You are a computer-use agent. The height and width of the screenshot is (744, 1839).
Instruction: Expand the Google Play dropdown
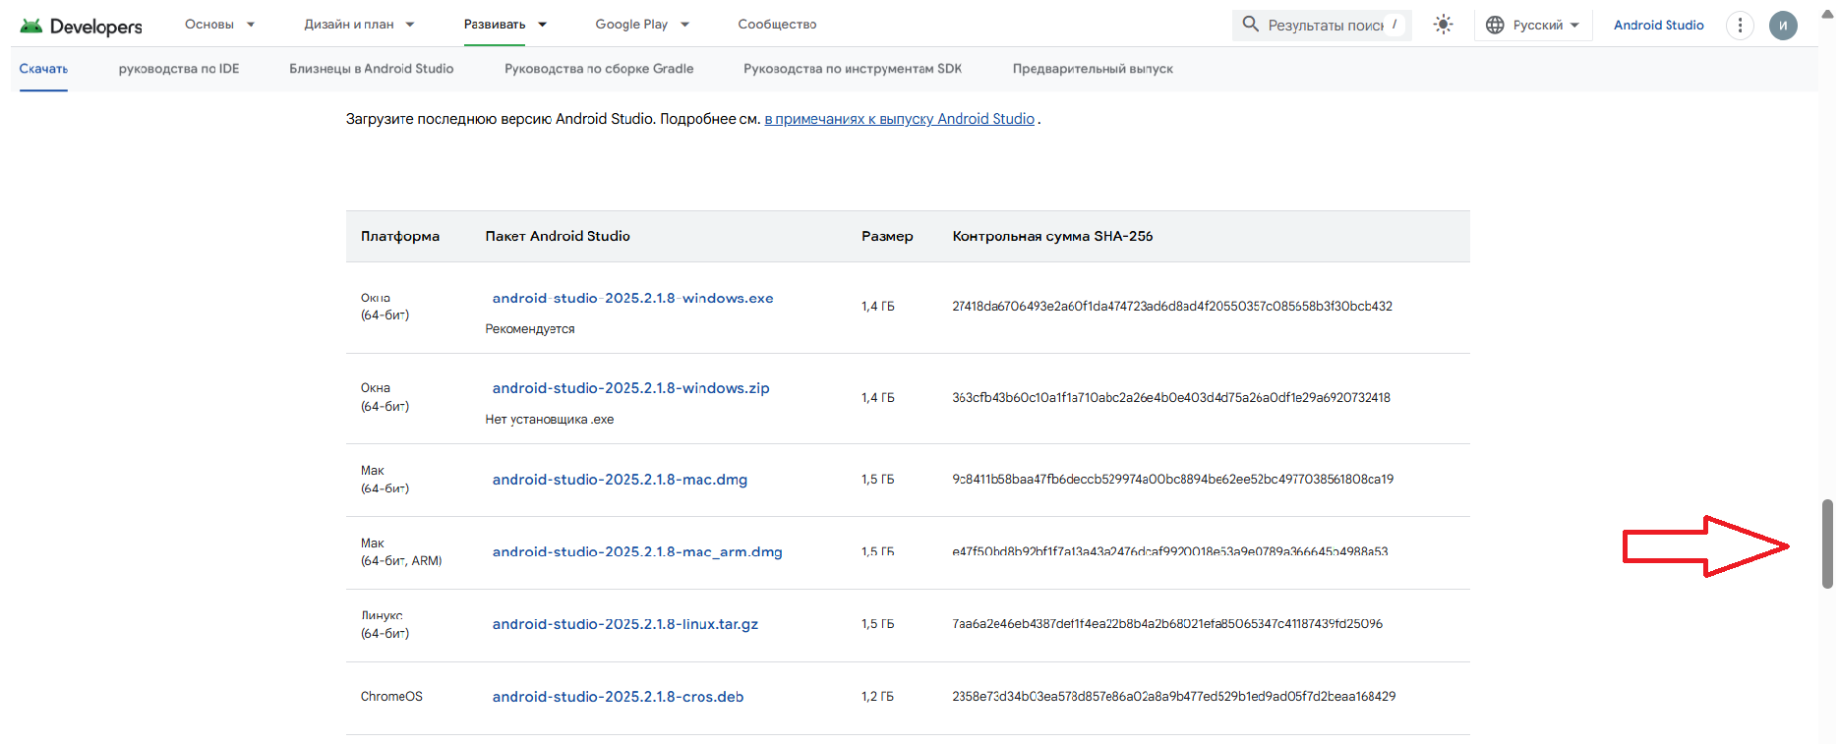(x=642, y=25)
